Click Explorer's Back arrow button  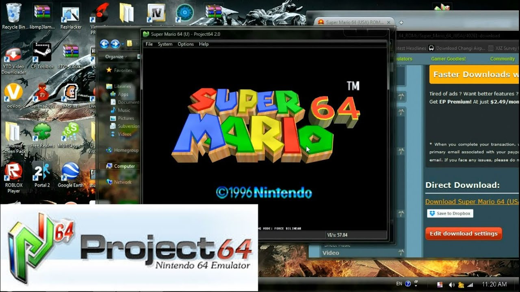[104, 44]
